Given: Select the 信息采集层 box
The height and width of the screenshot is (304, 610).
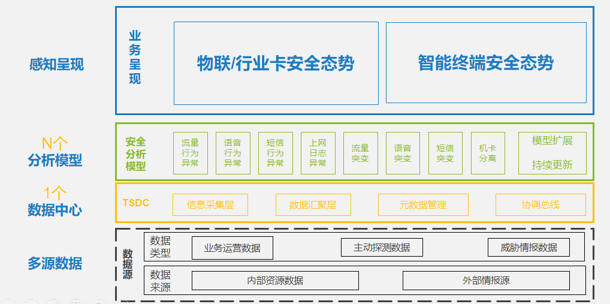Looking at the screenshot, I should pos(210,204).
